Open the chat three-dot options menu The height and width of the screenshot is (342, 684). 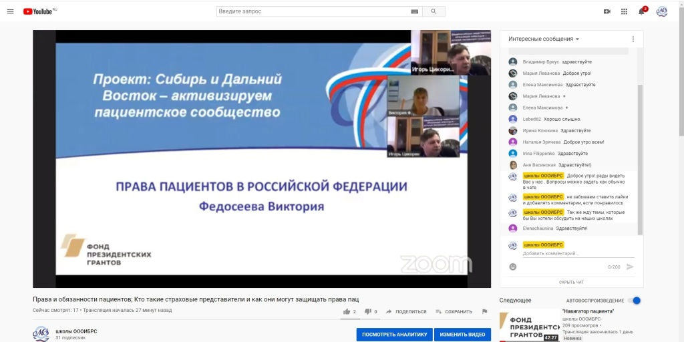click(633, 39)
